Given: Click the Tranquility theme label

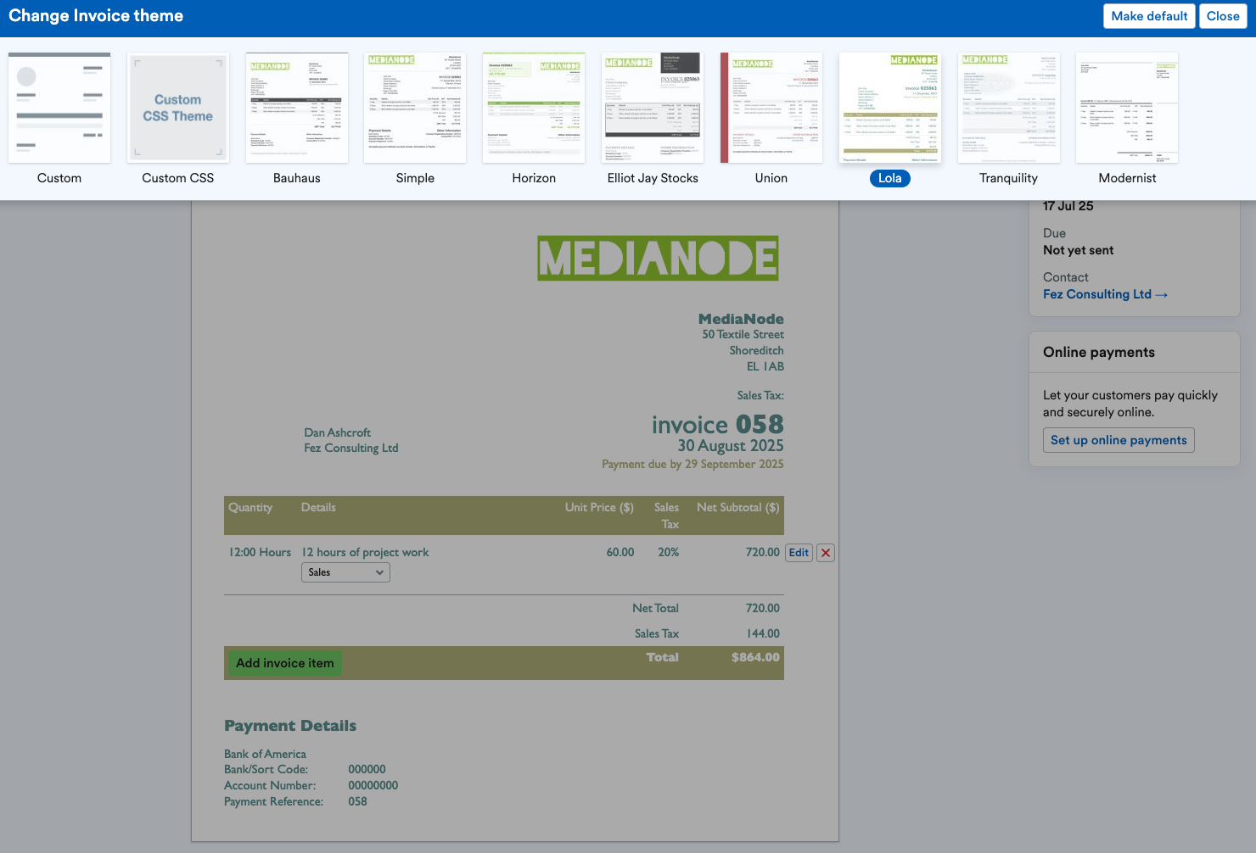Looking at the screenshot, I should click(1009, 178).
